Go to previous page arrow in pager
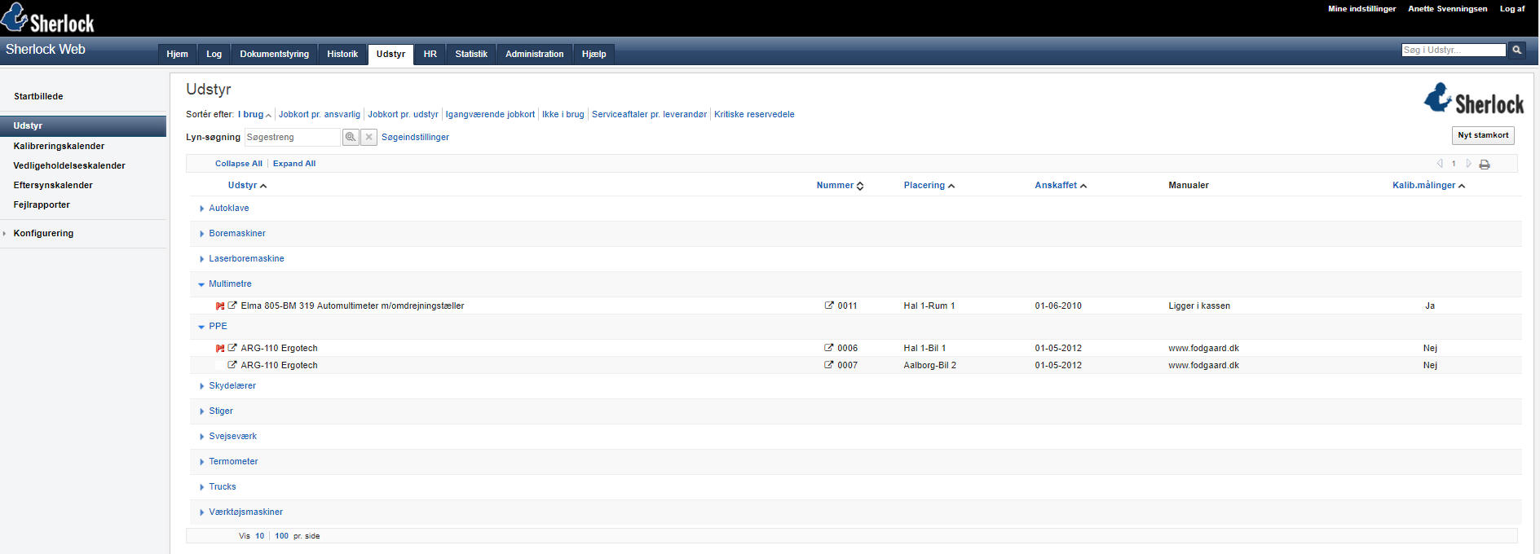 click(x=1440, y=164)
